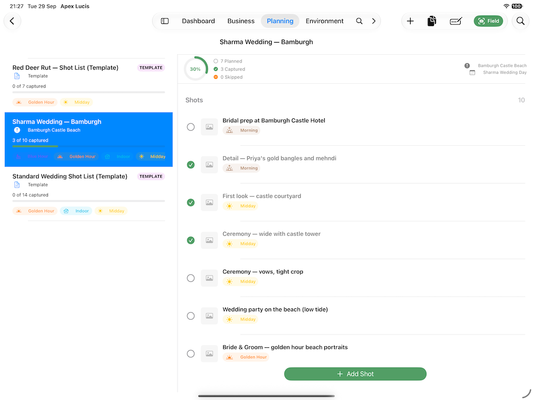The image size is (533, 400).
Task: Click the Wi-Fi status icon
Action: coord(506,6)
